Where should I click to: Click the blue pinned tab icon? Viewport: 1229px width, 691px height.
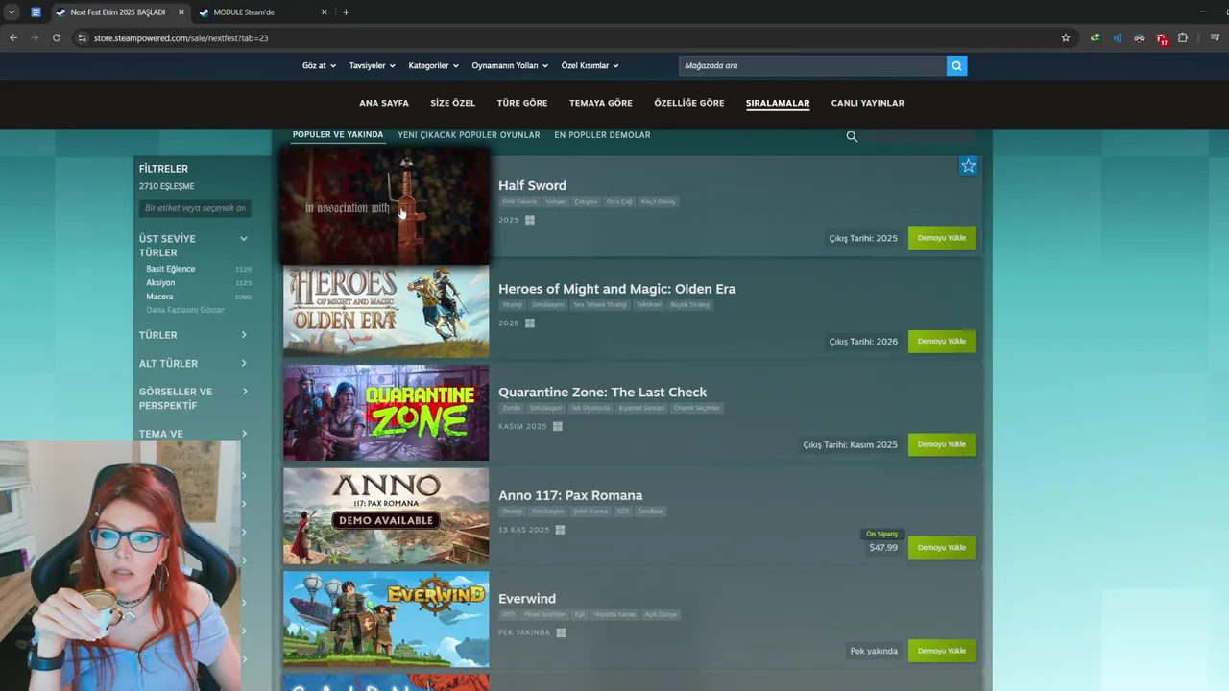point(36,12)
